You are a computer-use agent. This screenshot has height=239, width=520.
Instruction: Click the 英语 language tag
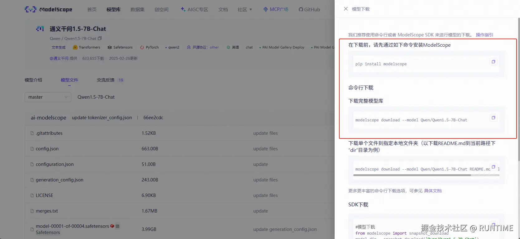(233, 47)
